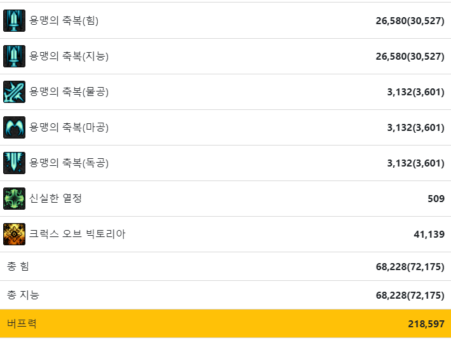Select the 용맹의 축복(물공) sword icon
451x340 pixels.
coord(15,92)
